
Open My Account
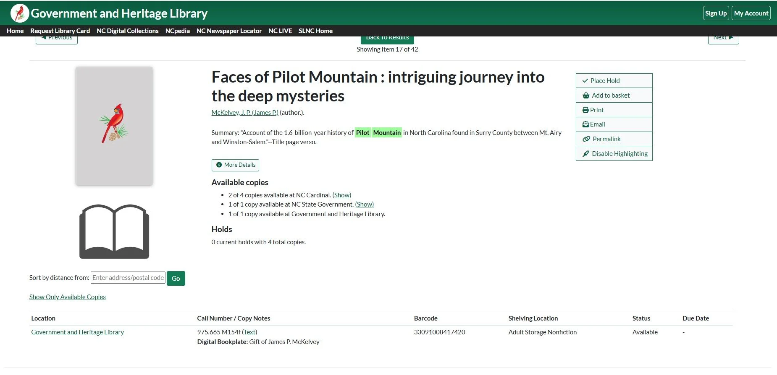(x=751, y=13)
